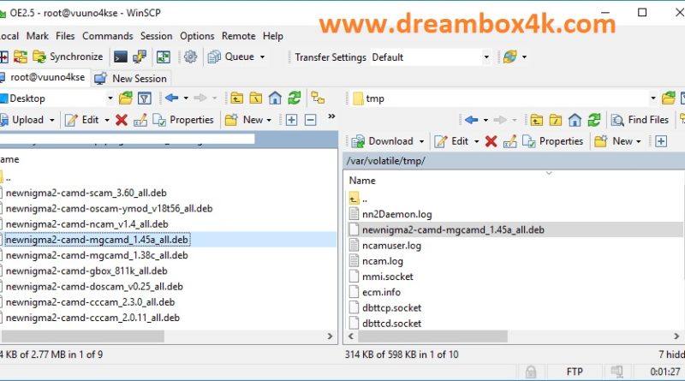Click the local panel filter icon

145,98
